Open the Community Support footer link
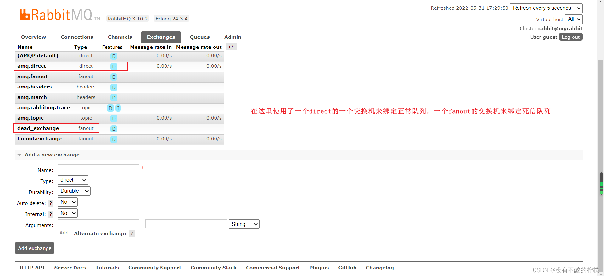 click(155, 268)
